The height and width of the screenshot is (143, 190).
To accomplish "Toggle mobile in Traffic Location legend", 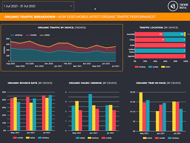I will (x=153, y=67).
